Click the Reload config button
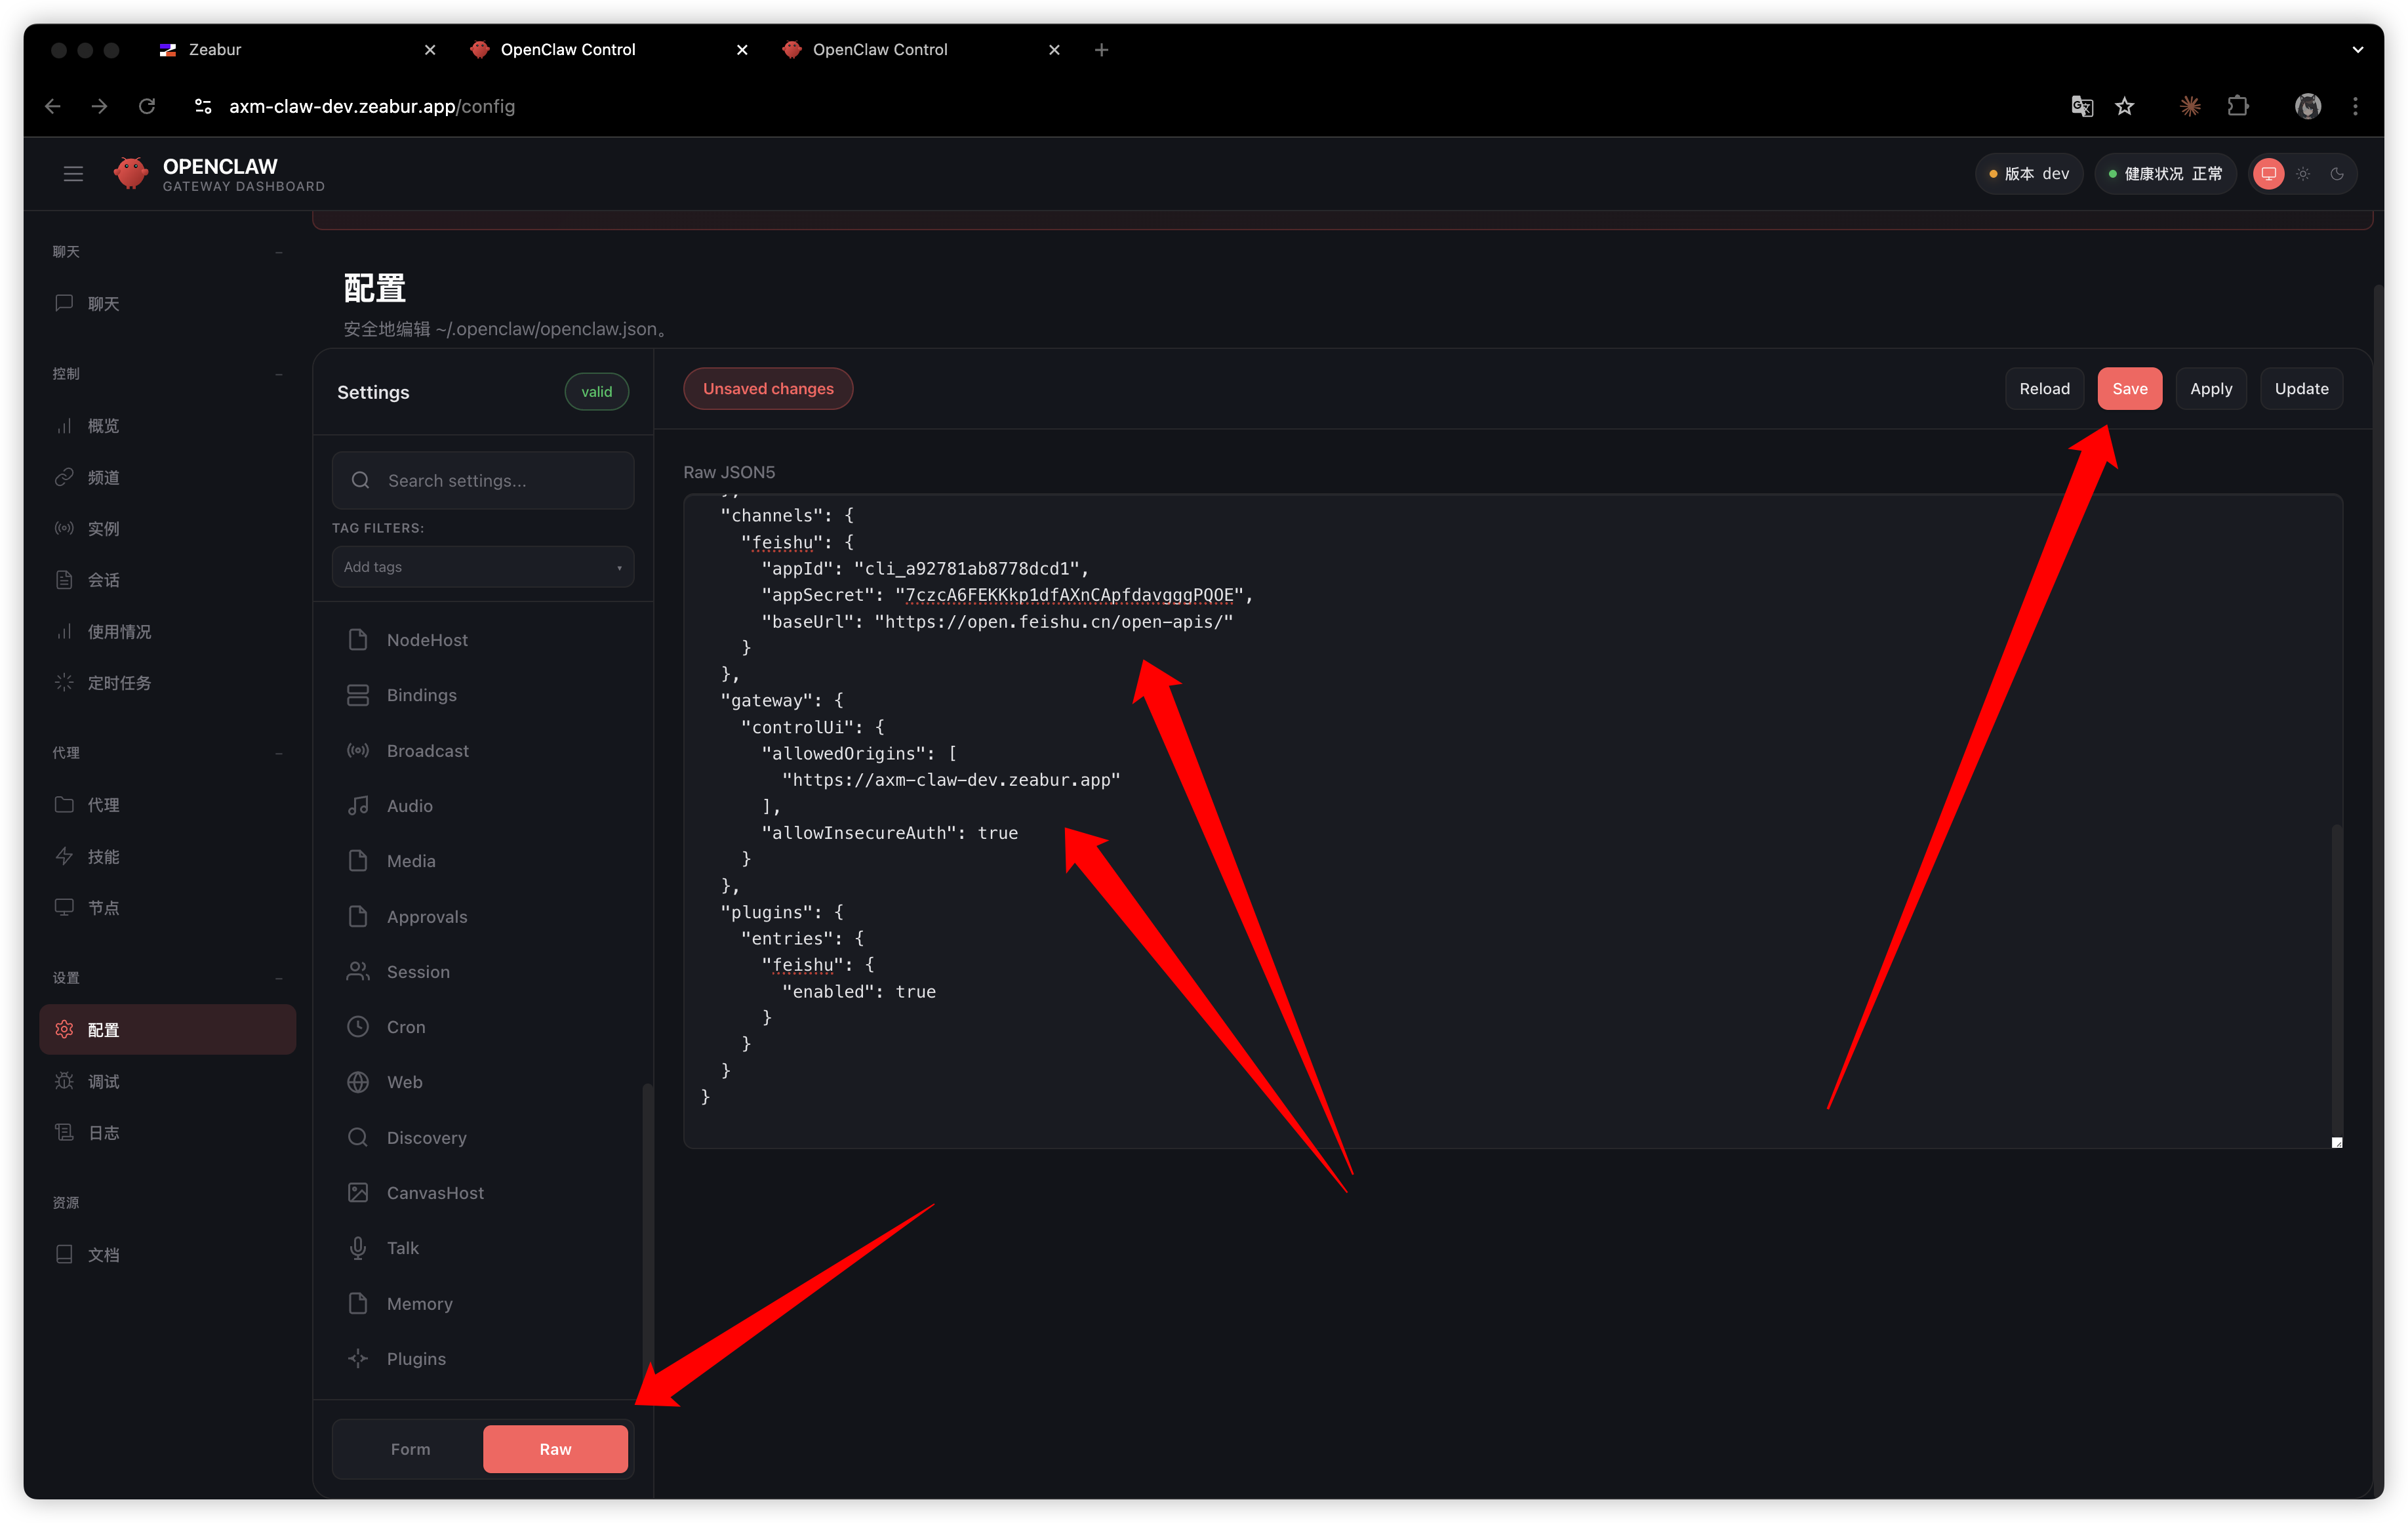 2044,389
